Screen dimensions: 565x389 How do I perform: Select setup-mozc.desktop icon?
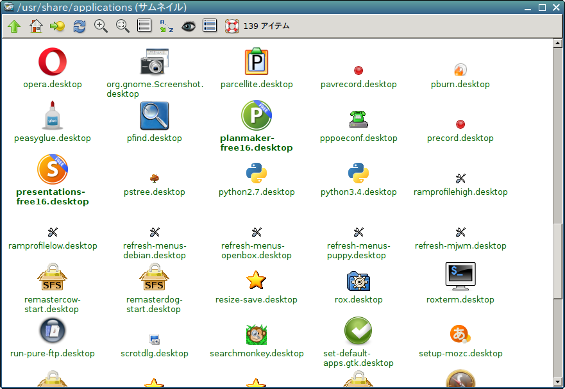pyautogui.click(x=460, y=335)
